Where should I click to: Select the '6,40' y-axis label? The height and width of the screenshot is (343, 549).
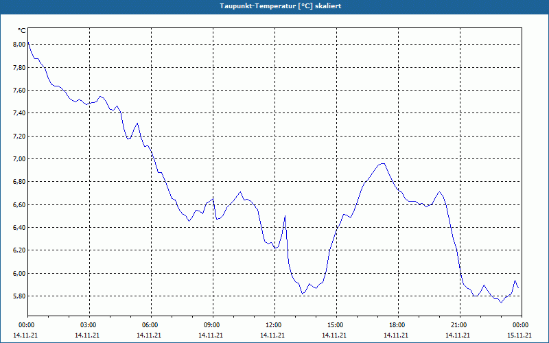(x=20, y=228)
